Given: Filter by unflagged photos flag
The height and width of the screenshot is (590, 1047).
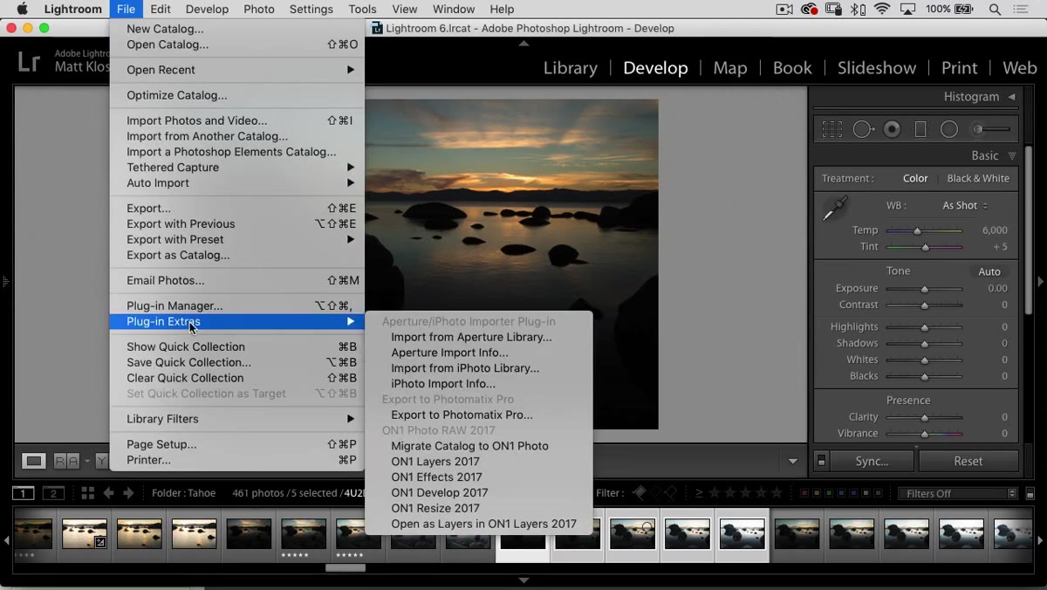Looking at the screenshot, I should [656, 493].
